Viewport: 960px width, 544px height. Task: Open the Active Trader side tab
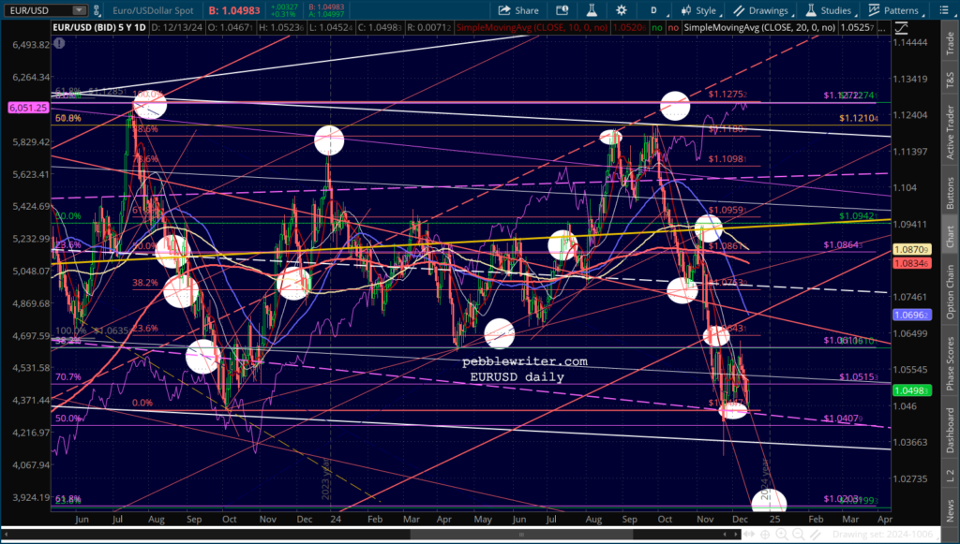(950, 131)
